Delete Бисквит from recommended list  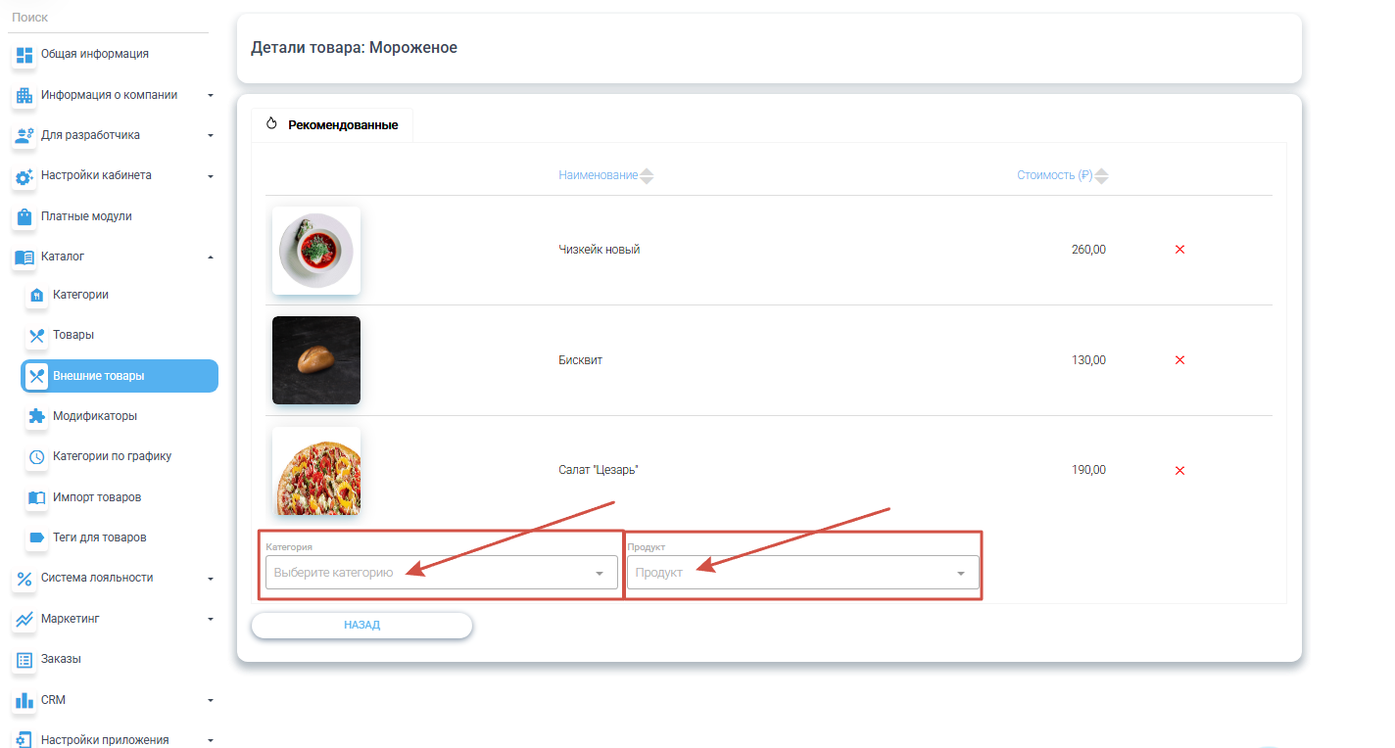point(1179,360)
